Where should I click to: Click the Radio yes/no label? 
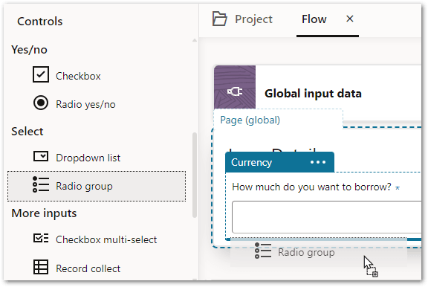tap(85, 104)
